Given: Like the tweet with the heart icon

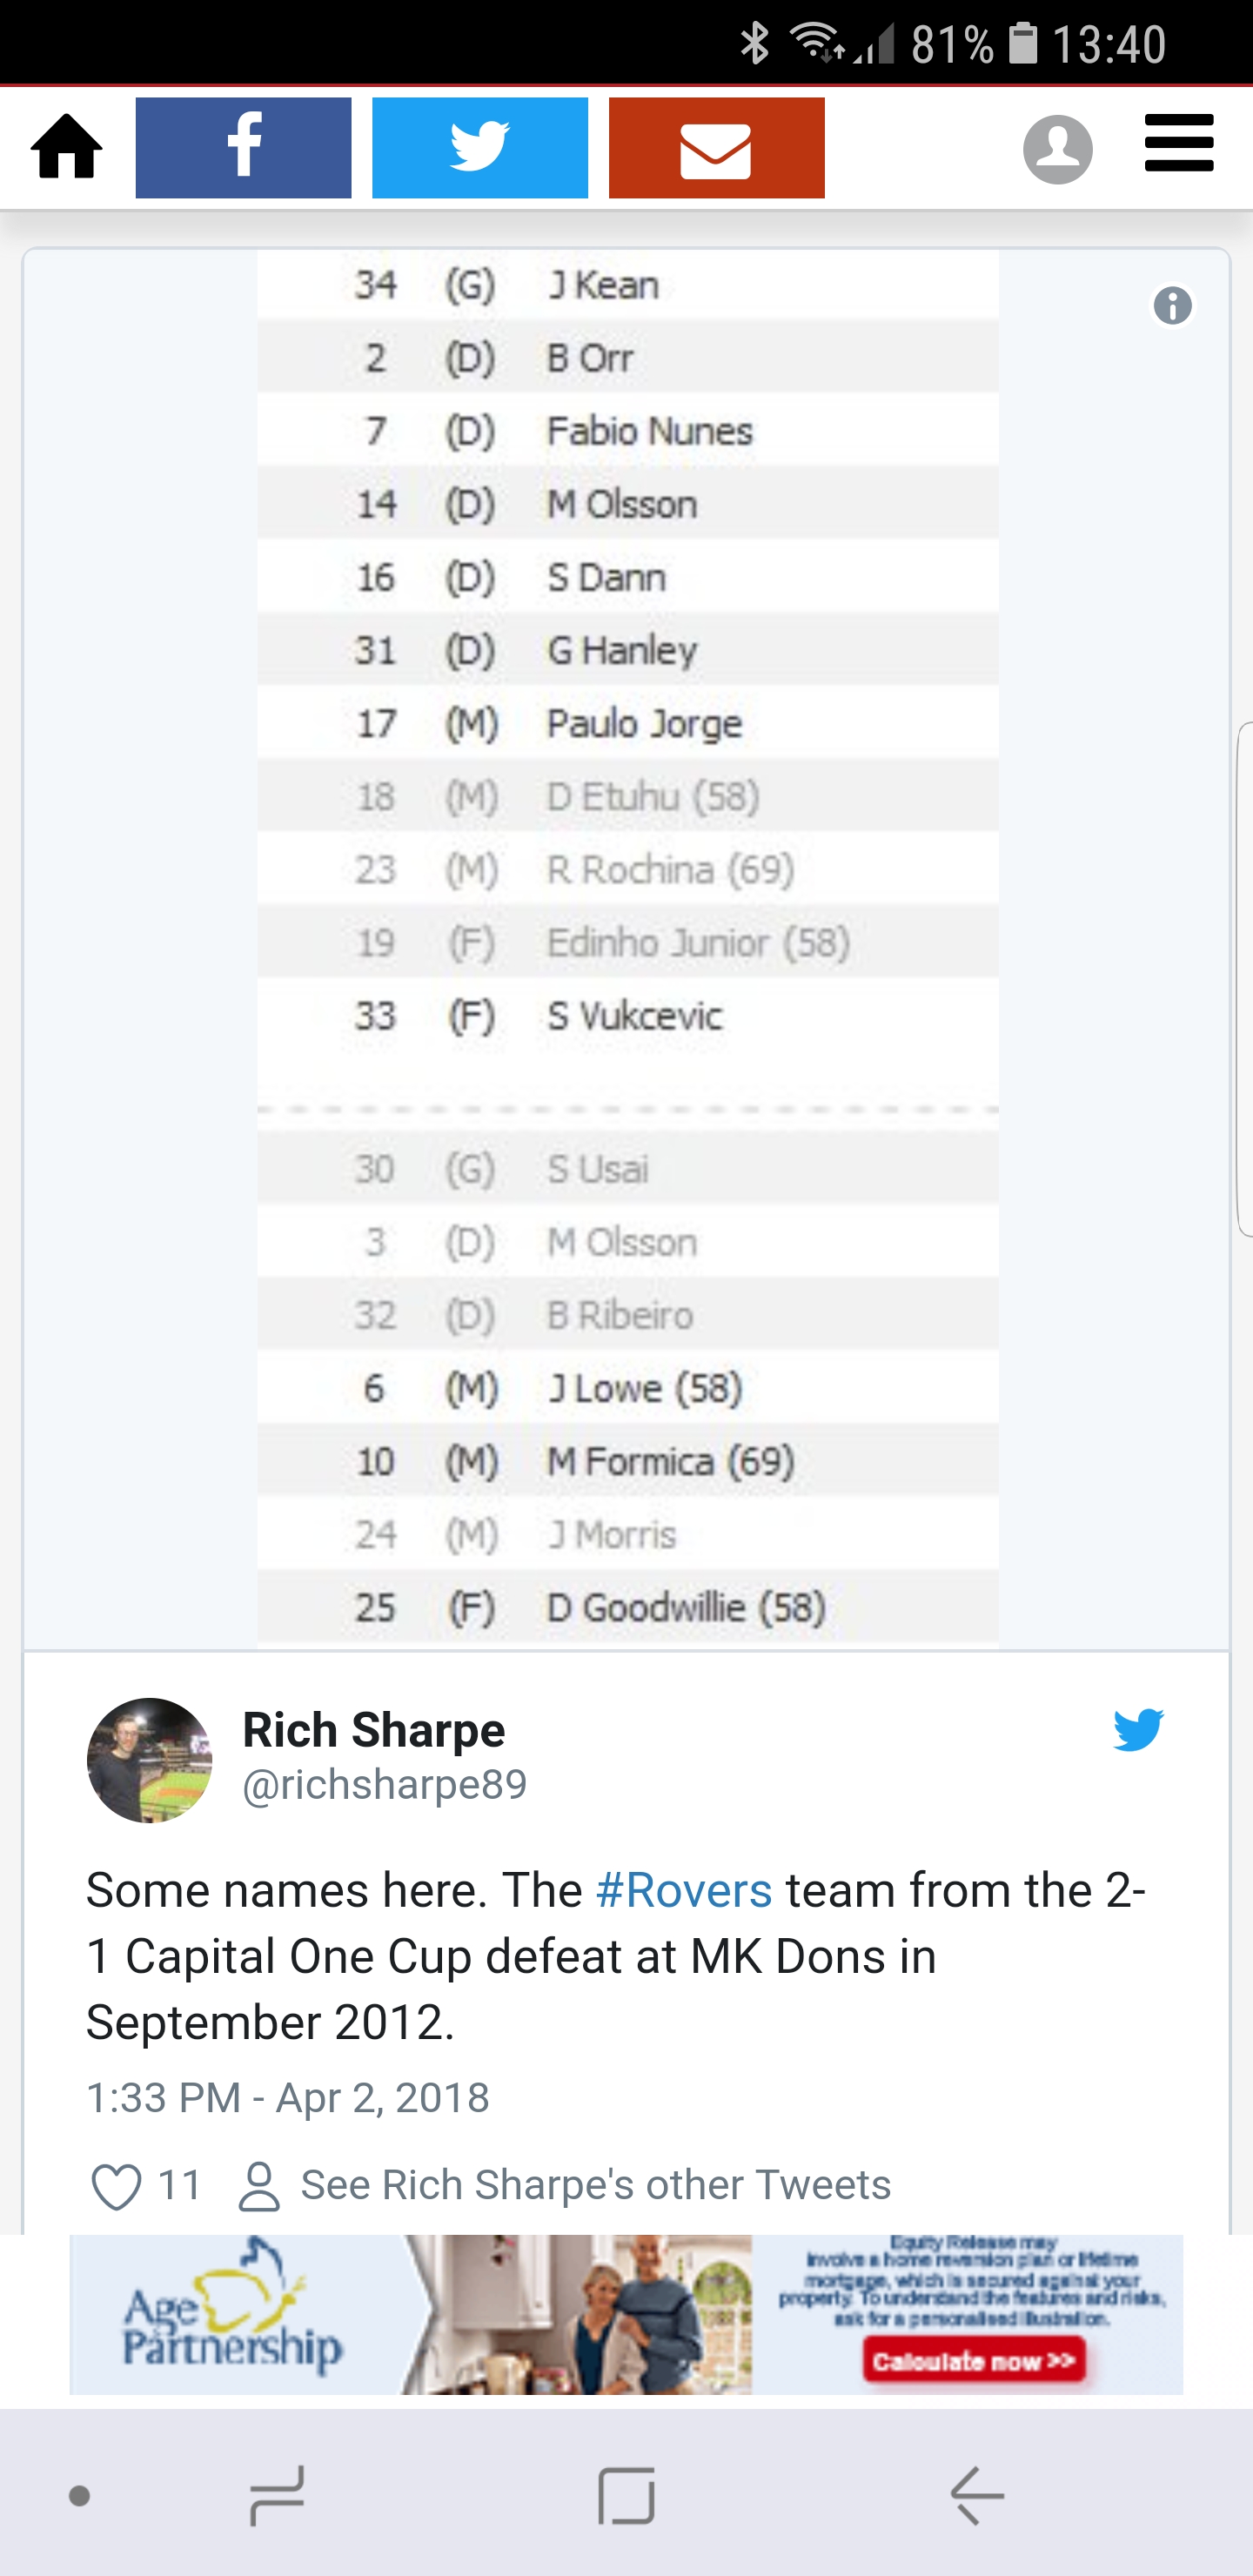Looking at the screenshot, I should tap(116, 2186).
